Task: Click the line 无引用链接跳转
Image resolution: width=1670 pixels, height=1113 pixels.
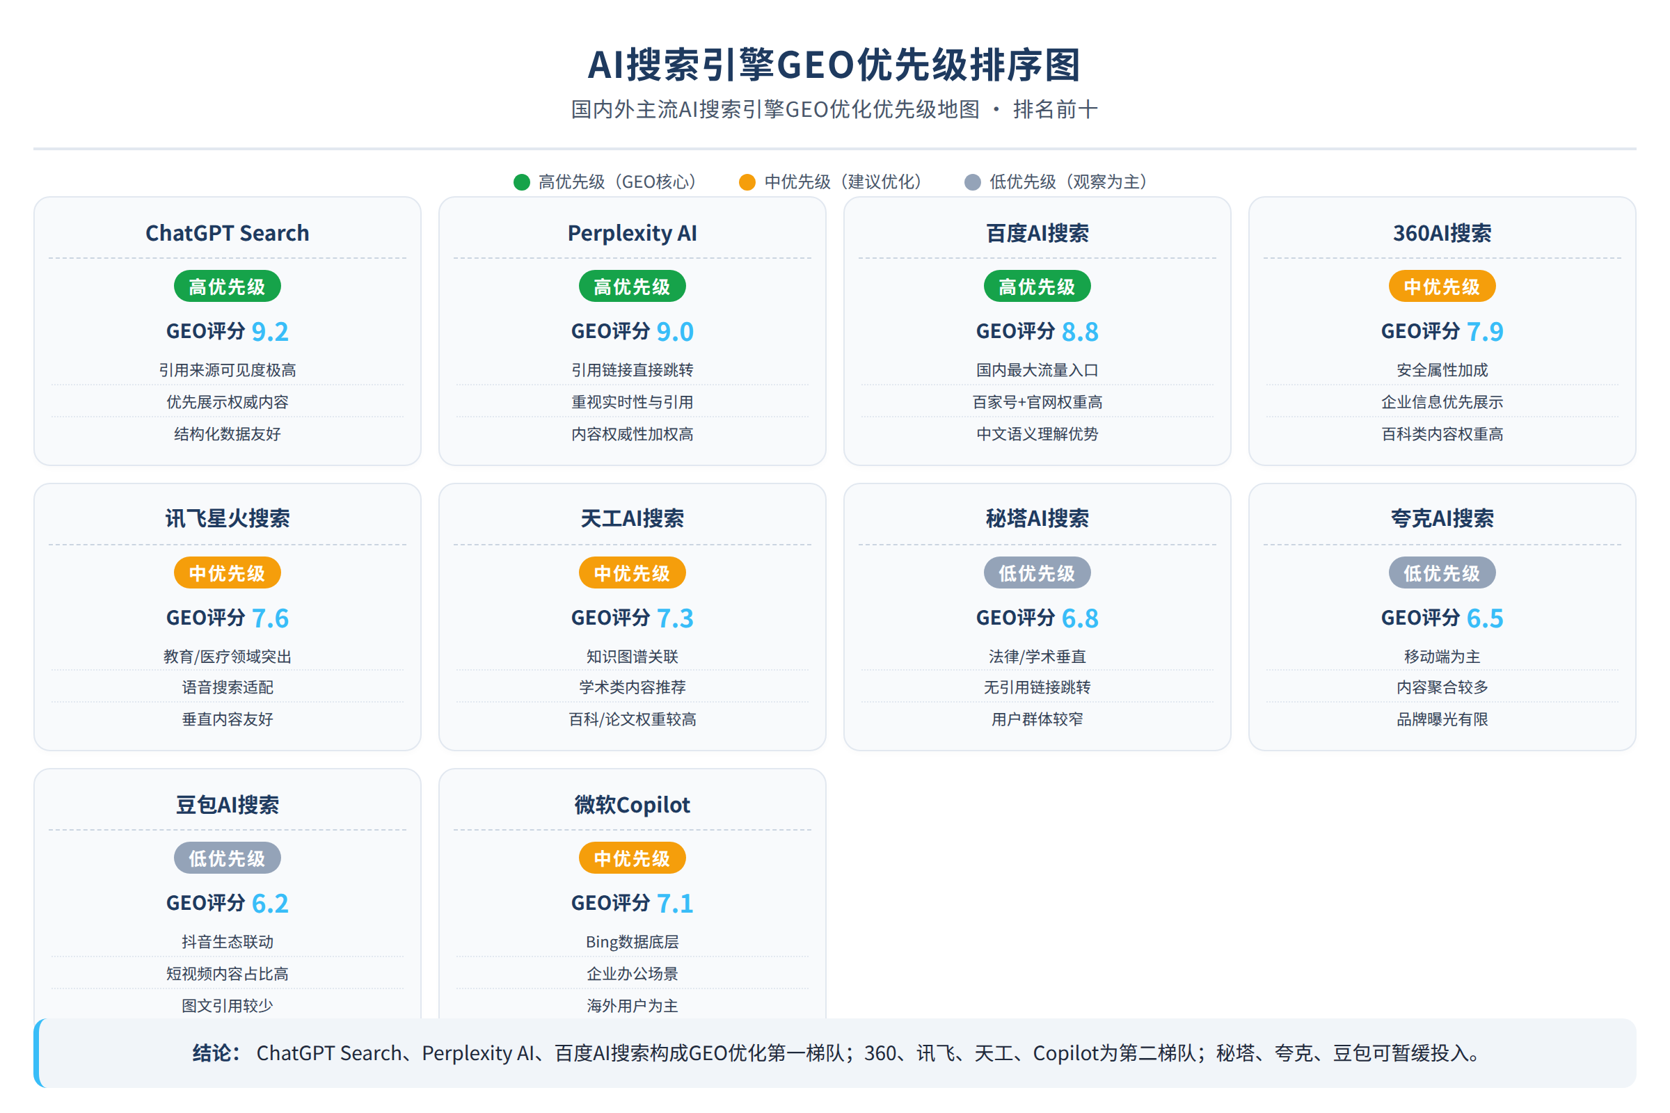Action: [x=1037, y=687]
